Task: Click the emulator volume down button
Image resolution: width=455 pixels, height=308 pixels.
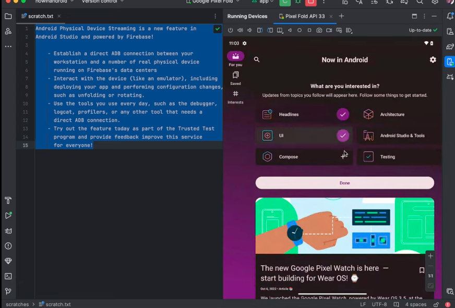Action: (x=249, y=30)
